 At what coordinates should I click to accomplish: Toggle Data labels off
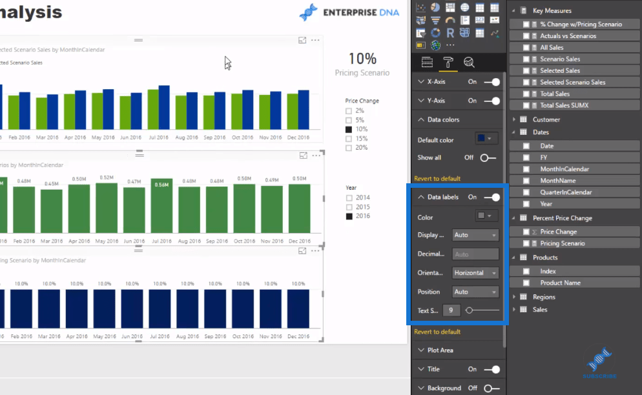pyautogui.click(x=492, y=197)
